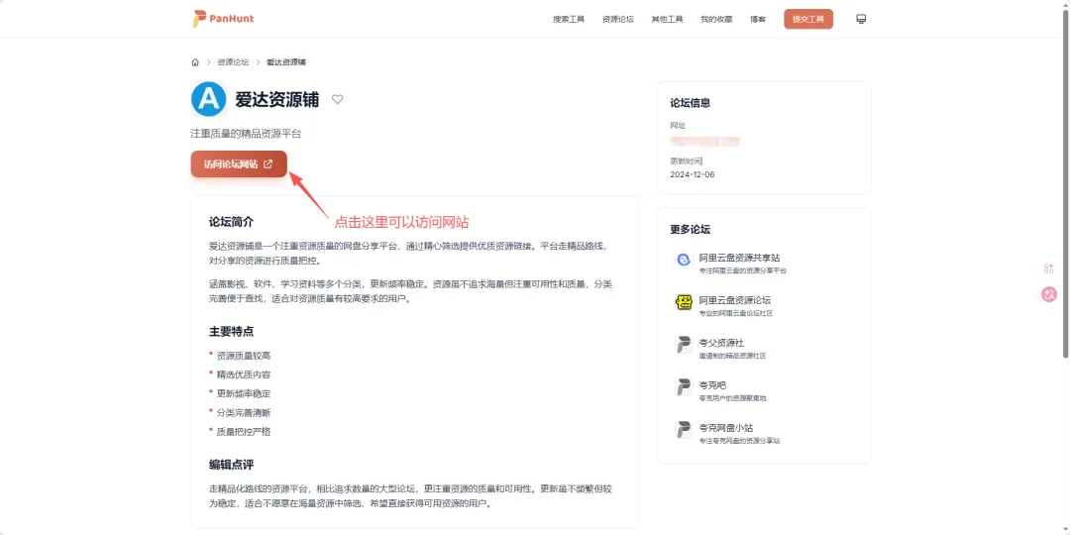Click the 夸克网盘小站 icon
This screenshot has width=1070, height=535.
[684, 429]
